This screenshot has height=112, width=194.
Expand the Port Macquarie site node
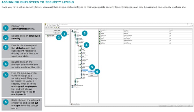click(x=76, y=79)
